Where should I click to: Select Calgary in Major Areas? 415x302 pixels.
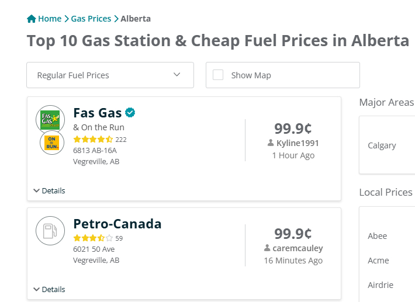(382, 145)
